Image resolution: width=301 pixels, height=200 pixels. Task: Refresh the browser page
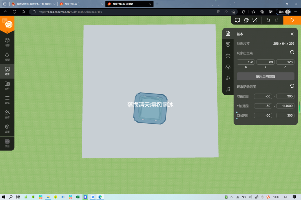(14, 12)
